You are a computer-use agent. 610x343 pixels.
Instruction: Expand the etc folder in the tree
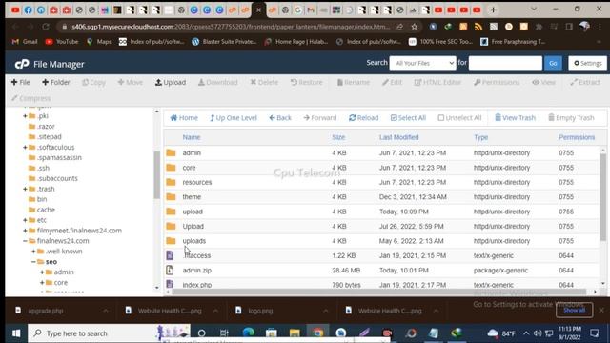(25, 220)
